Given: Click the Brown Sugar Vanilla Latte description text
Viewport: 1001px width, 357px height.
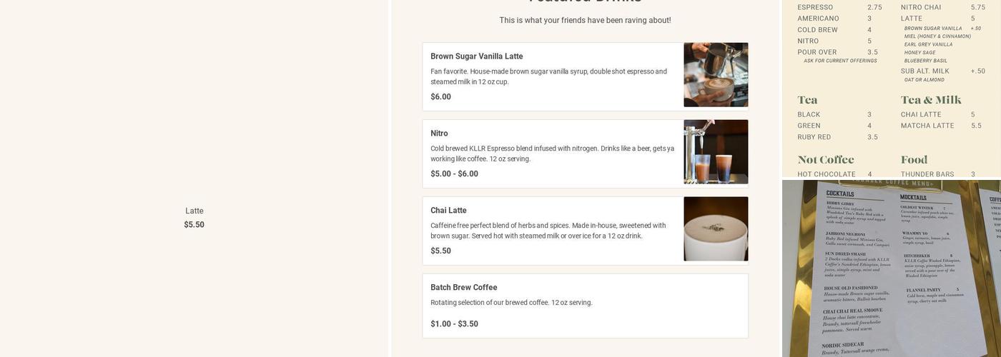Looking at the screenshot, I should pos(548,76).
